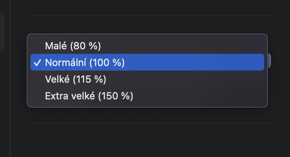Click the dropdown button edge behind menu
The height and width of the screenshot is (157, 290).
[269, 61]
